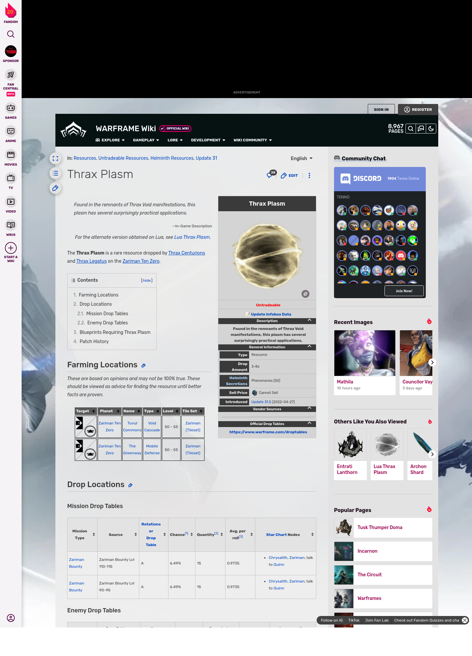
Task: Open the Gameplay navigation menu
Action: point(146,140)
